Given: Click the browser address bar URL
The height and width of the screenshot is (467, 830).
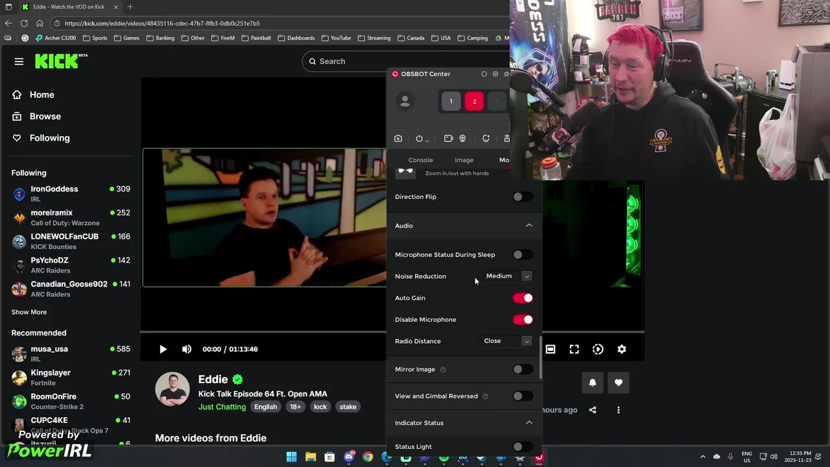Looking at the screenshot, I should click(x=162, y=23).
